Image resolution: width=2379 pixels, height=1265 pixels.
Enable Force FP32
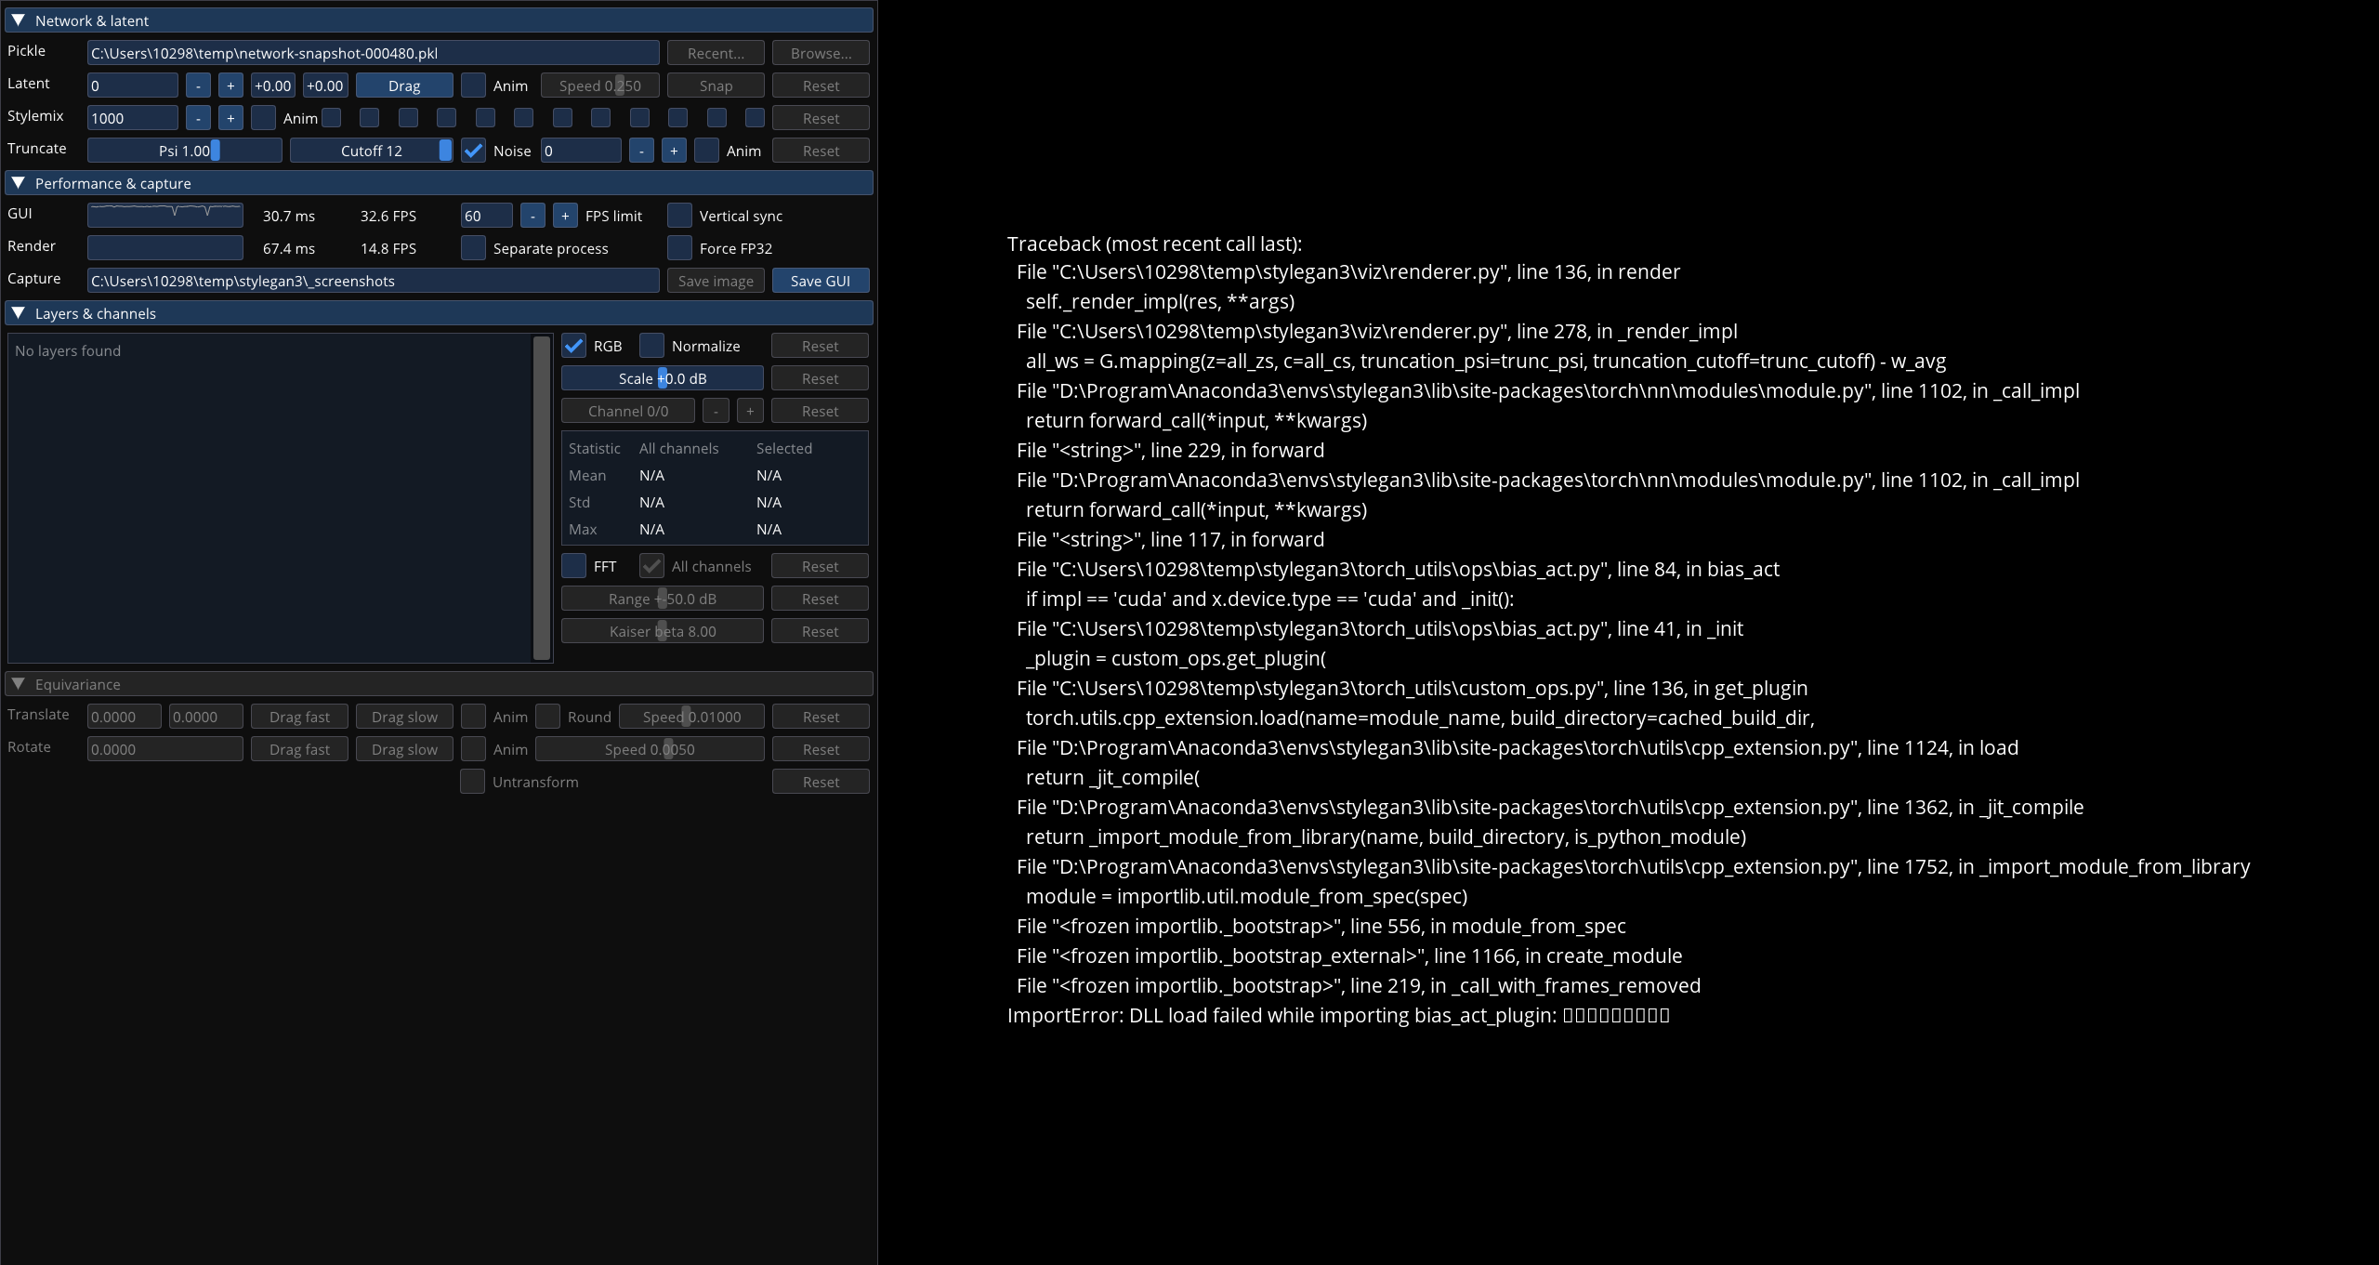click(677, 247)
